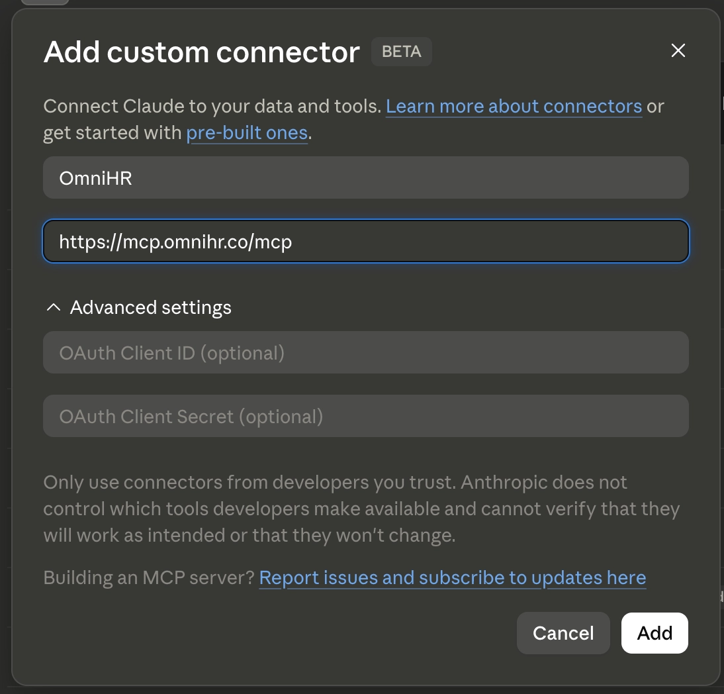Focus the OAuth Client ID field
This screenshot has height=694, width=724.
click(x=366, y=352)
